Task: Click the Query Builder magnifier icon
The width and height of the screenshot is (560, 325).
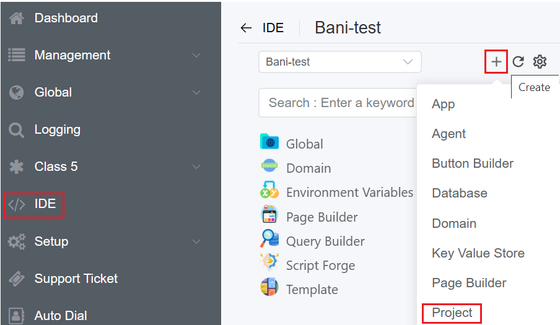Action: pyautogui.click(x=269, y=239)
